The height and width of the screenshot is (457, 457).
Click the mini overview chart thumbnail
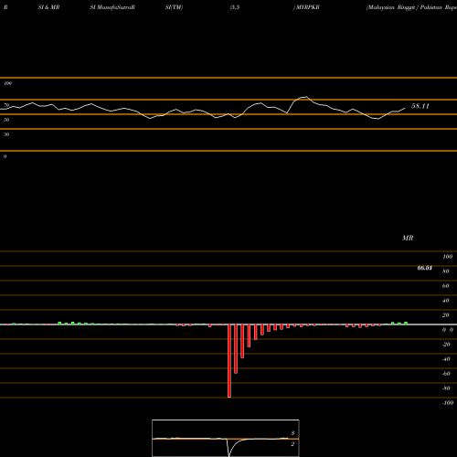tap(226, 438)
